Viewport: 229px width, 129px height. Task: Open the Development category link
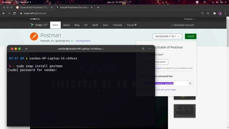tap(83, 41)
